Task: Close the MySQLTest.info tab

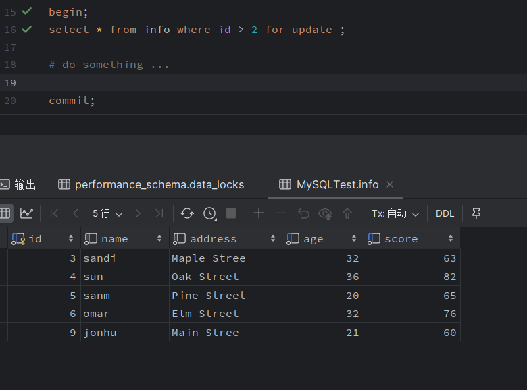Action: click(x=390, y=184)
